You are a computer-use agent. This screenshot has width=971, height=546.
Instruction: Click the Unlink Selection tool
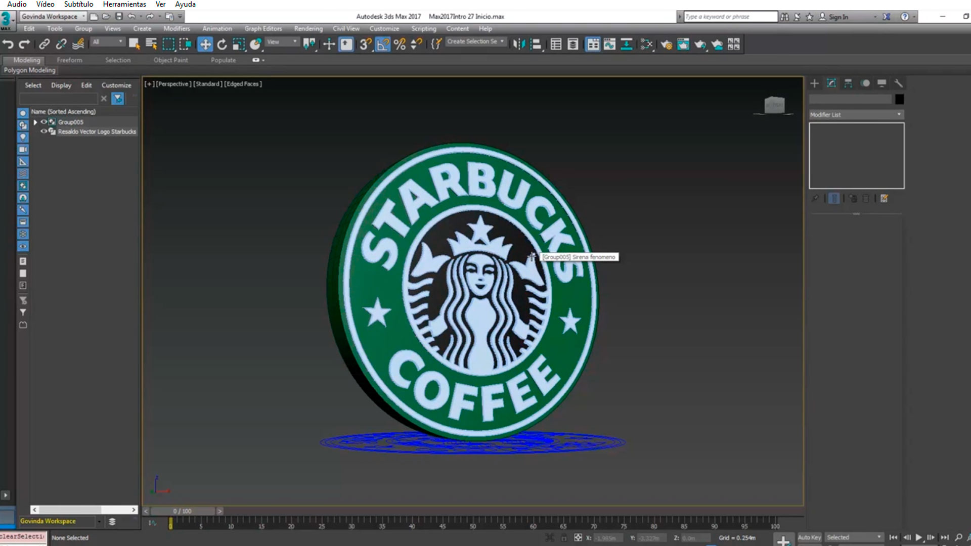click(x=61, y=44)
